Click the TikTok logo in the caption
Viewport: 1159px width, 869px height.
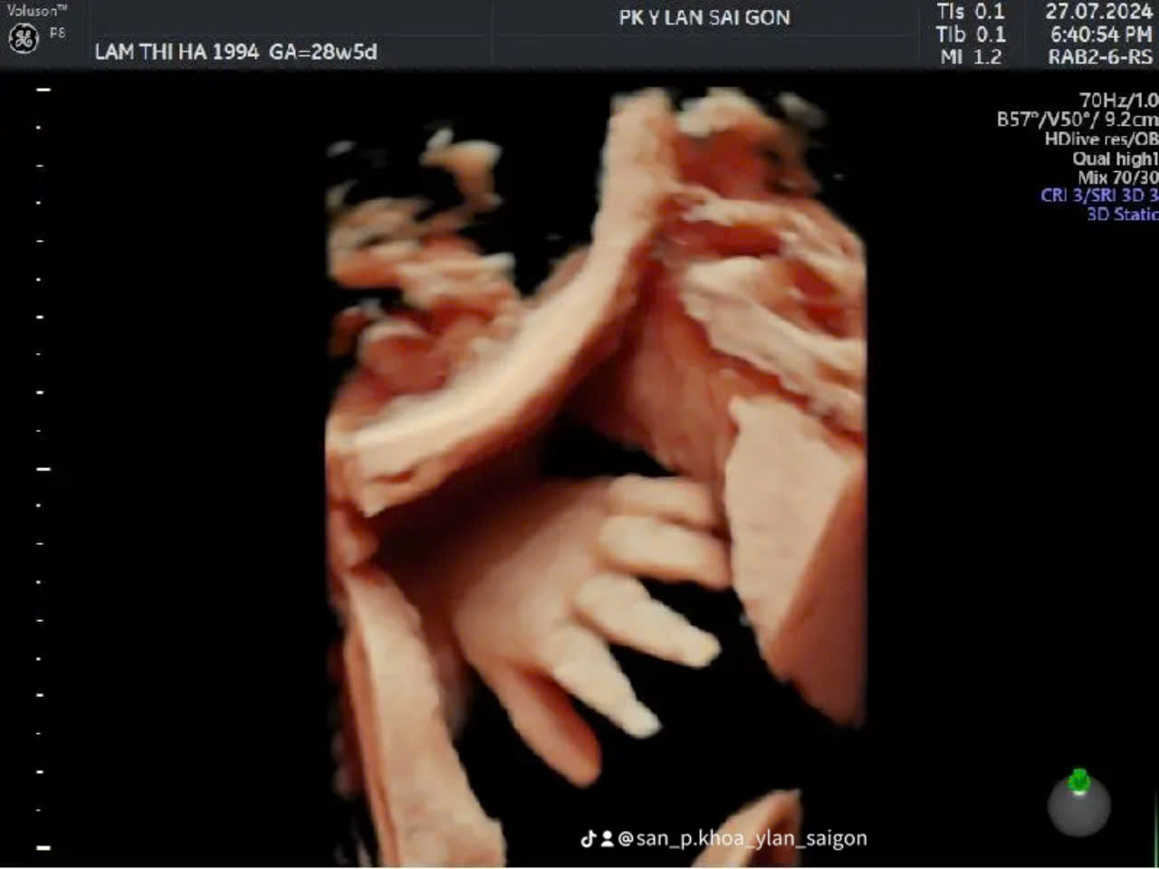point(588,839)
